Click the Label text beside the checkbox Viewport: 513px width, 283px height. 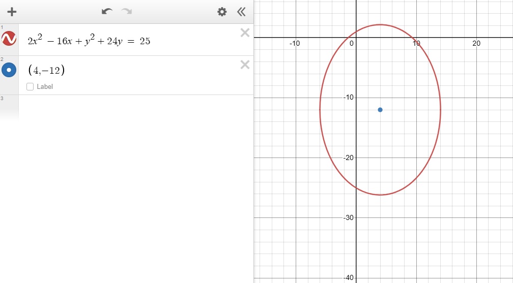tap(45, 87)
